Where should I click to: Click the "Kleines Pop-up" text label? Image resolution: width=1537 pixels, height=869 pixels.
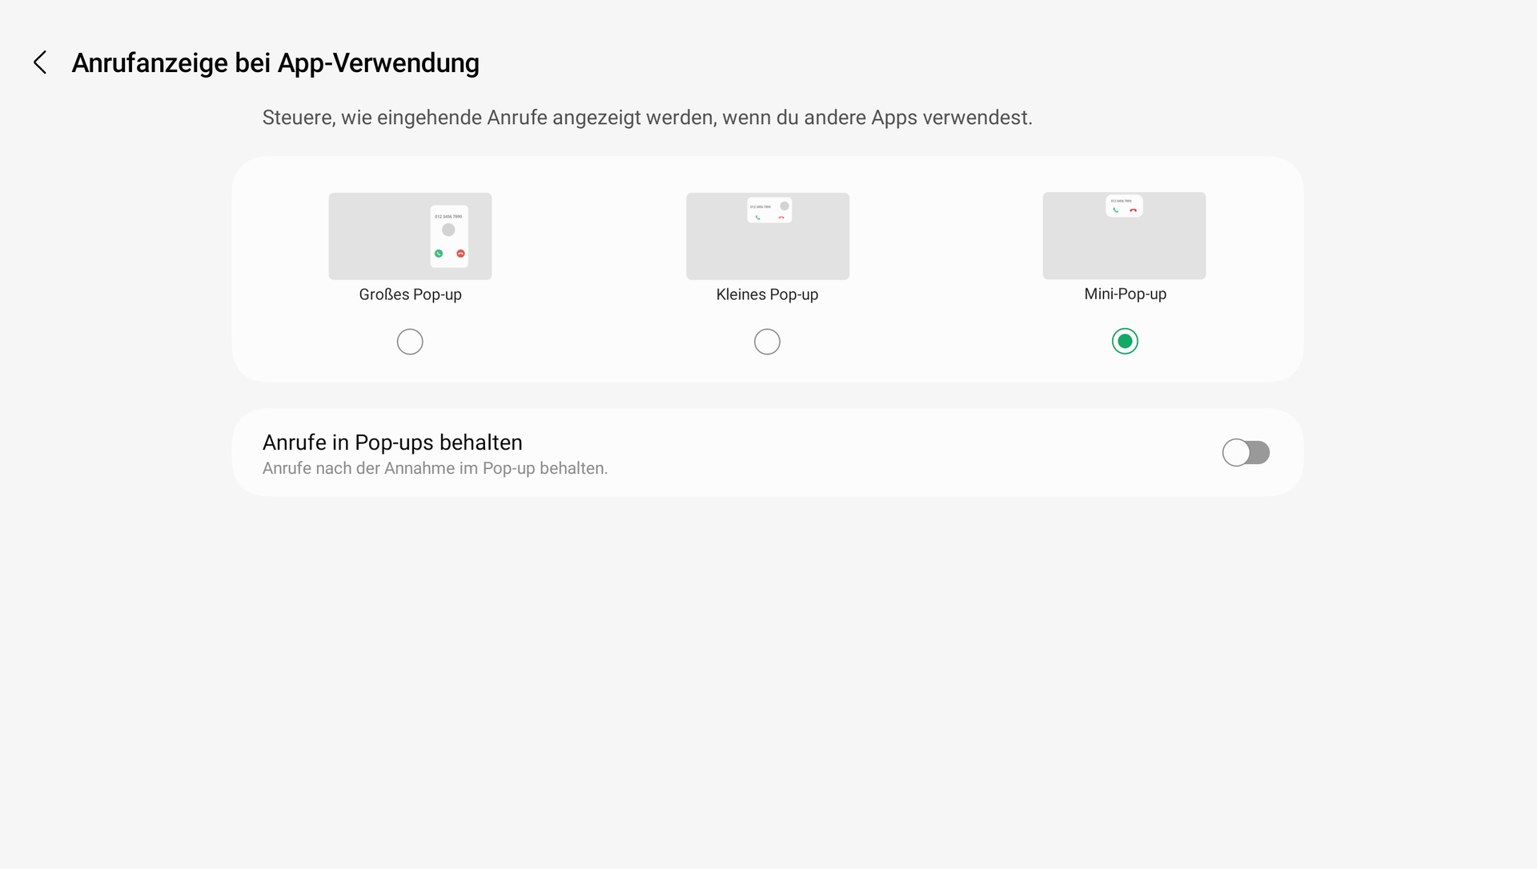pyautogui.click(x=767, y=294)
